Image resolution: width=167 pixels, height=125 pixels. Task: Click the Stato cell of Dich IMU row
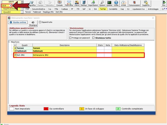pyautogui.click(x=100, y=55)
